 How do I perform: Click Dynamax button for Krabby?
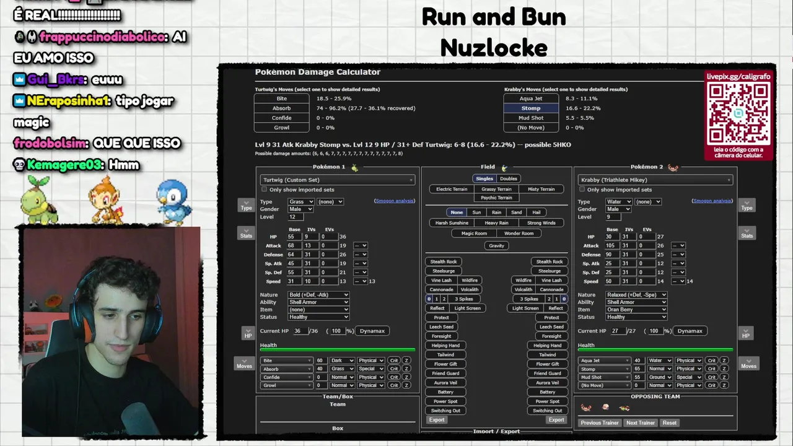pos(690,331)
